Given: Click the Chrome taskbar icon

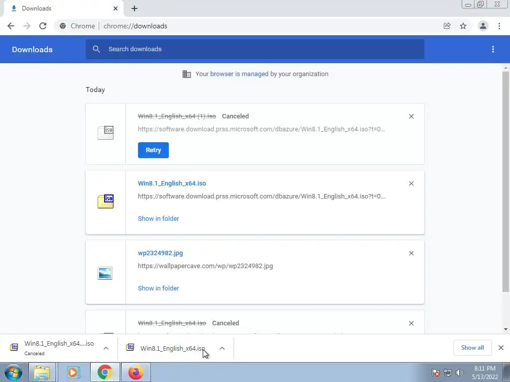Looking at the screenshot, I should 105,372.
